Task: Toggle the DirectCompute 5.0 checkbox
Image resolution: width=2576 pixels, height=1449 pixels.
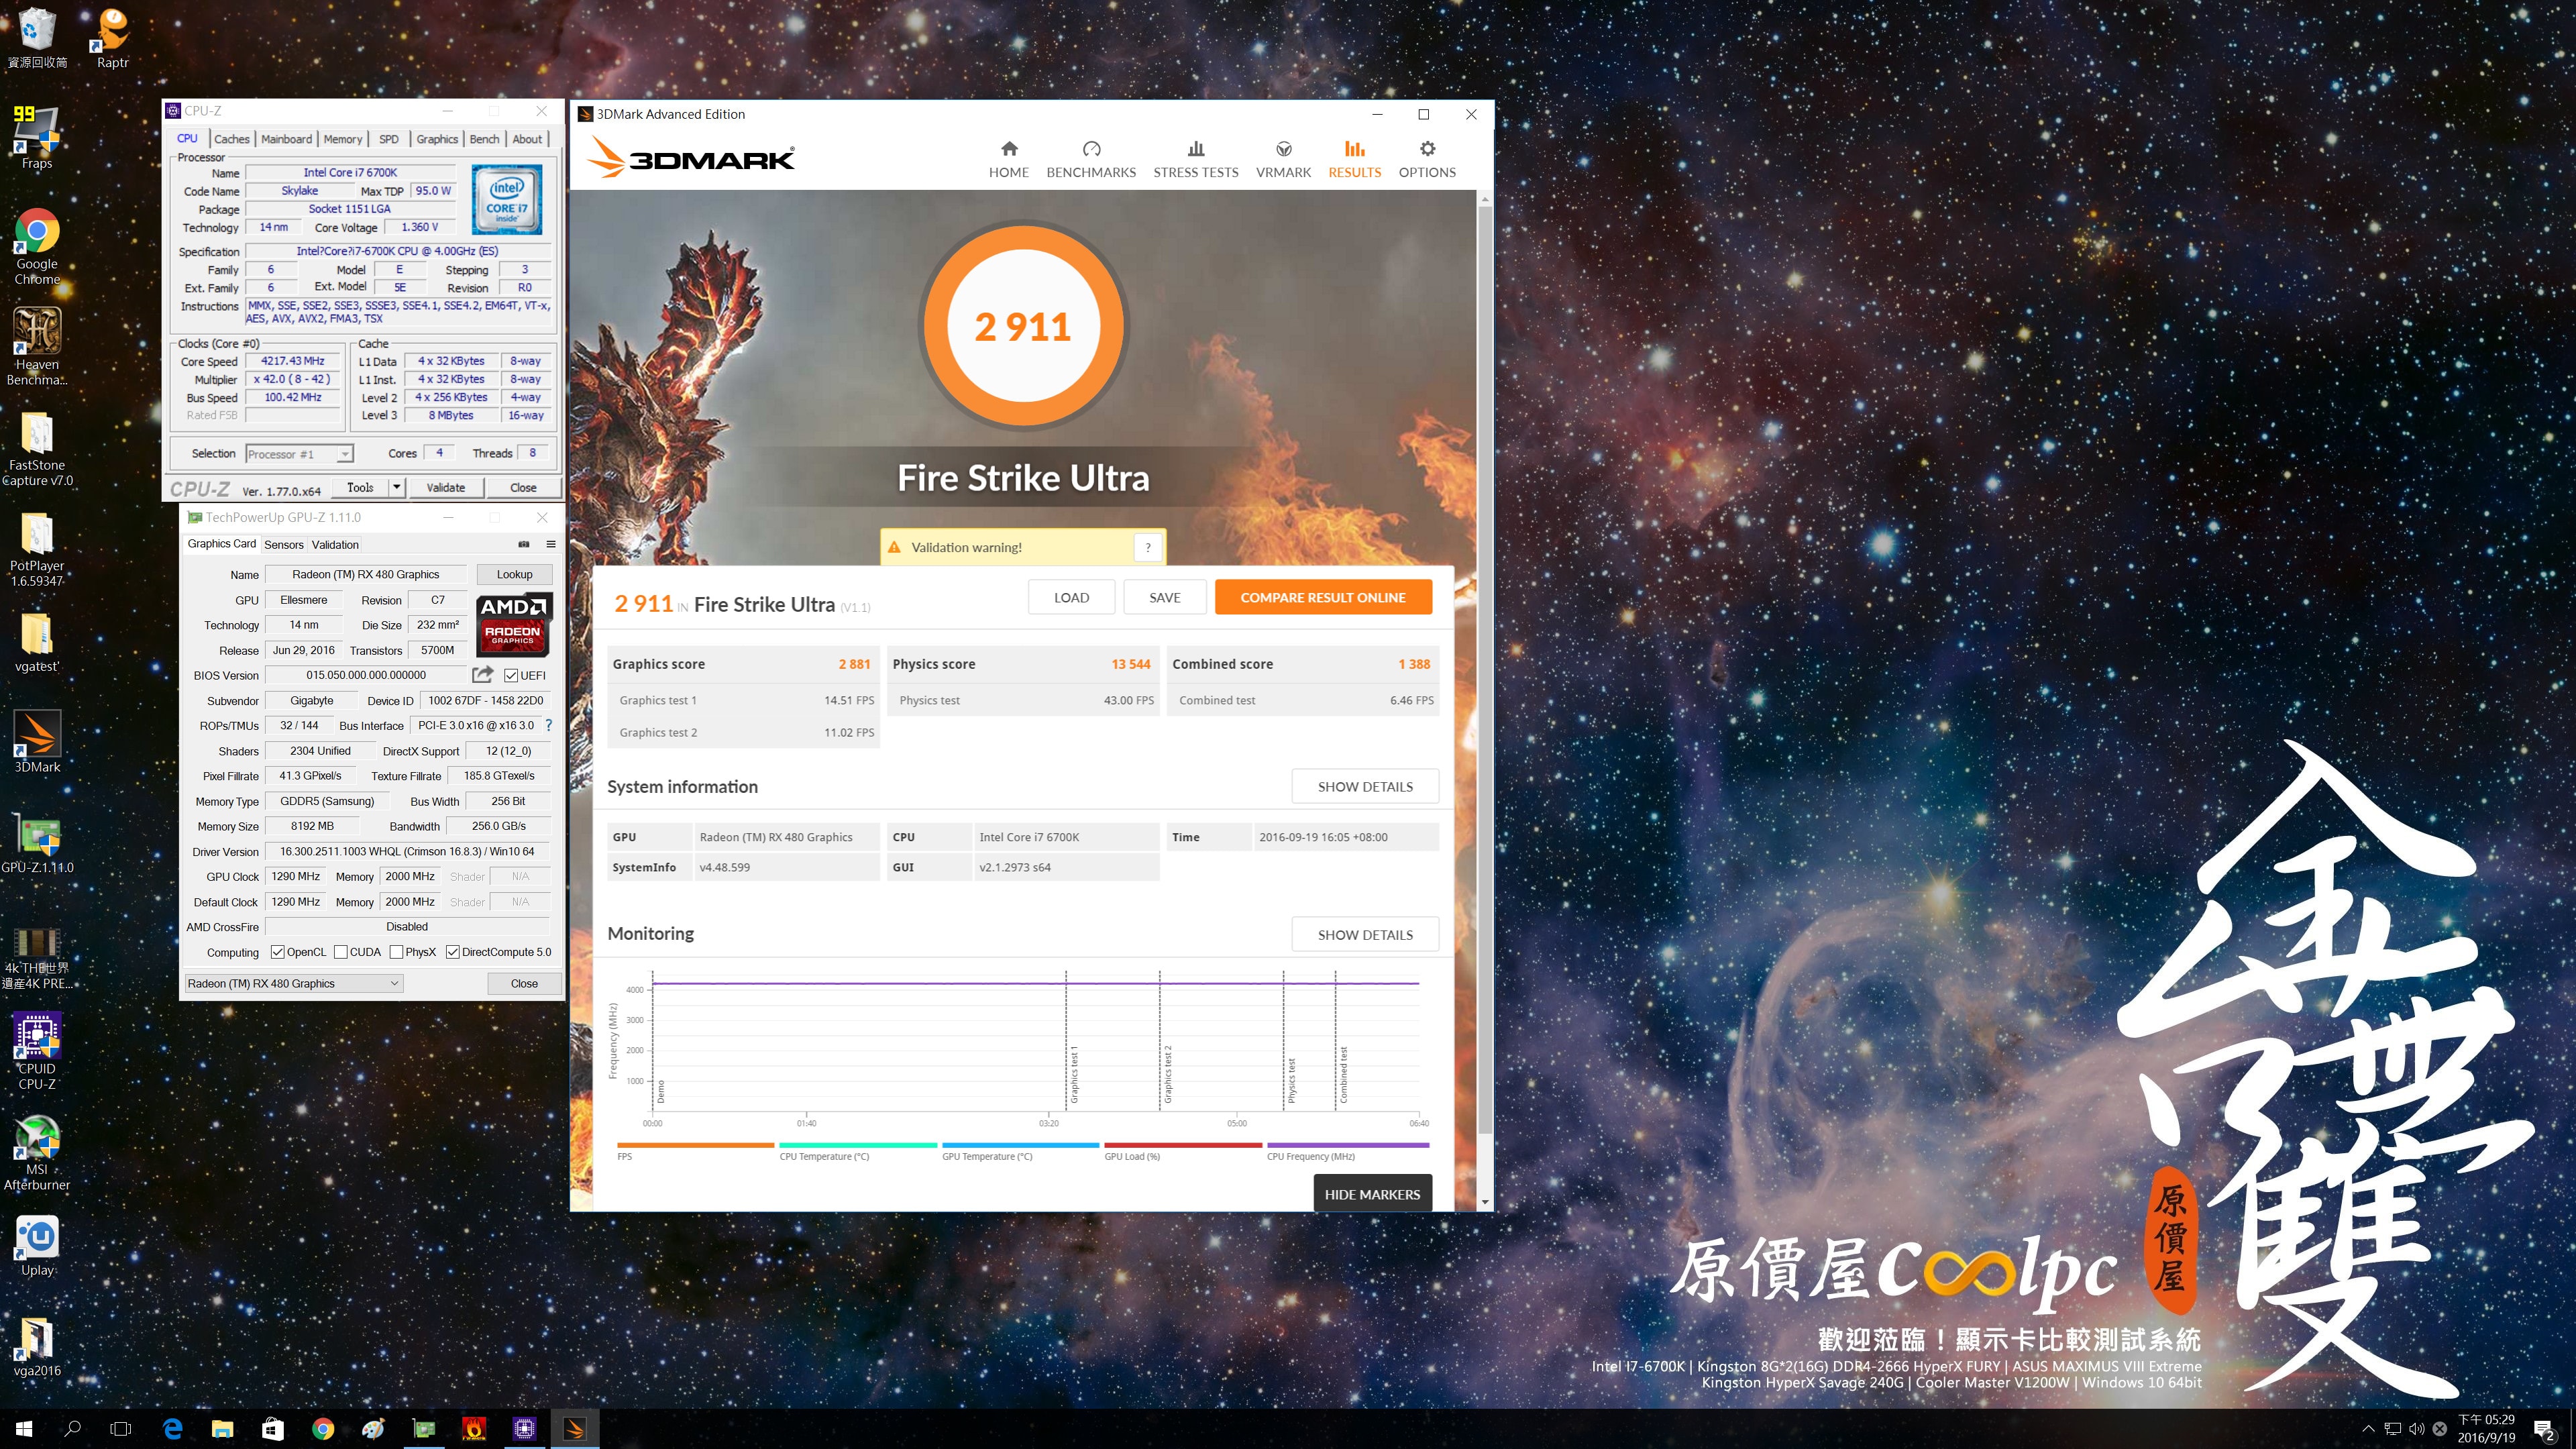Action: (452, 952)
